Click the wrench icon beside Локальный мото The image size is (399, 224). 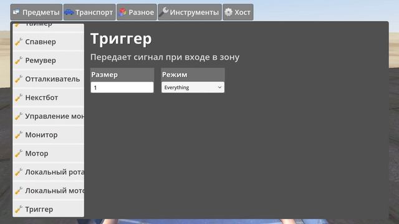[x=19, y=191]
